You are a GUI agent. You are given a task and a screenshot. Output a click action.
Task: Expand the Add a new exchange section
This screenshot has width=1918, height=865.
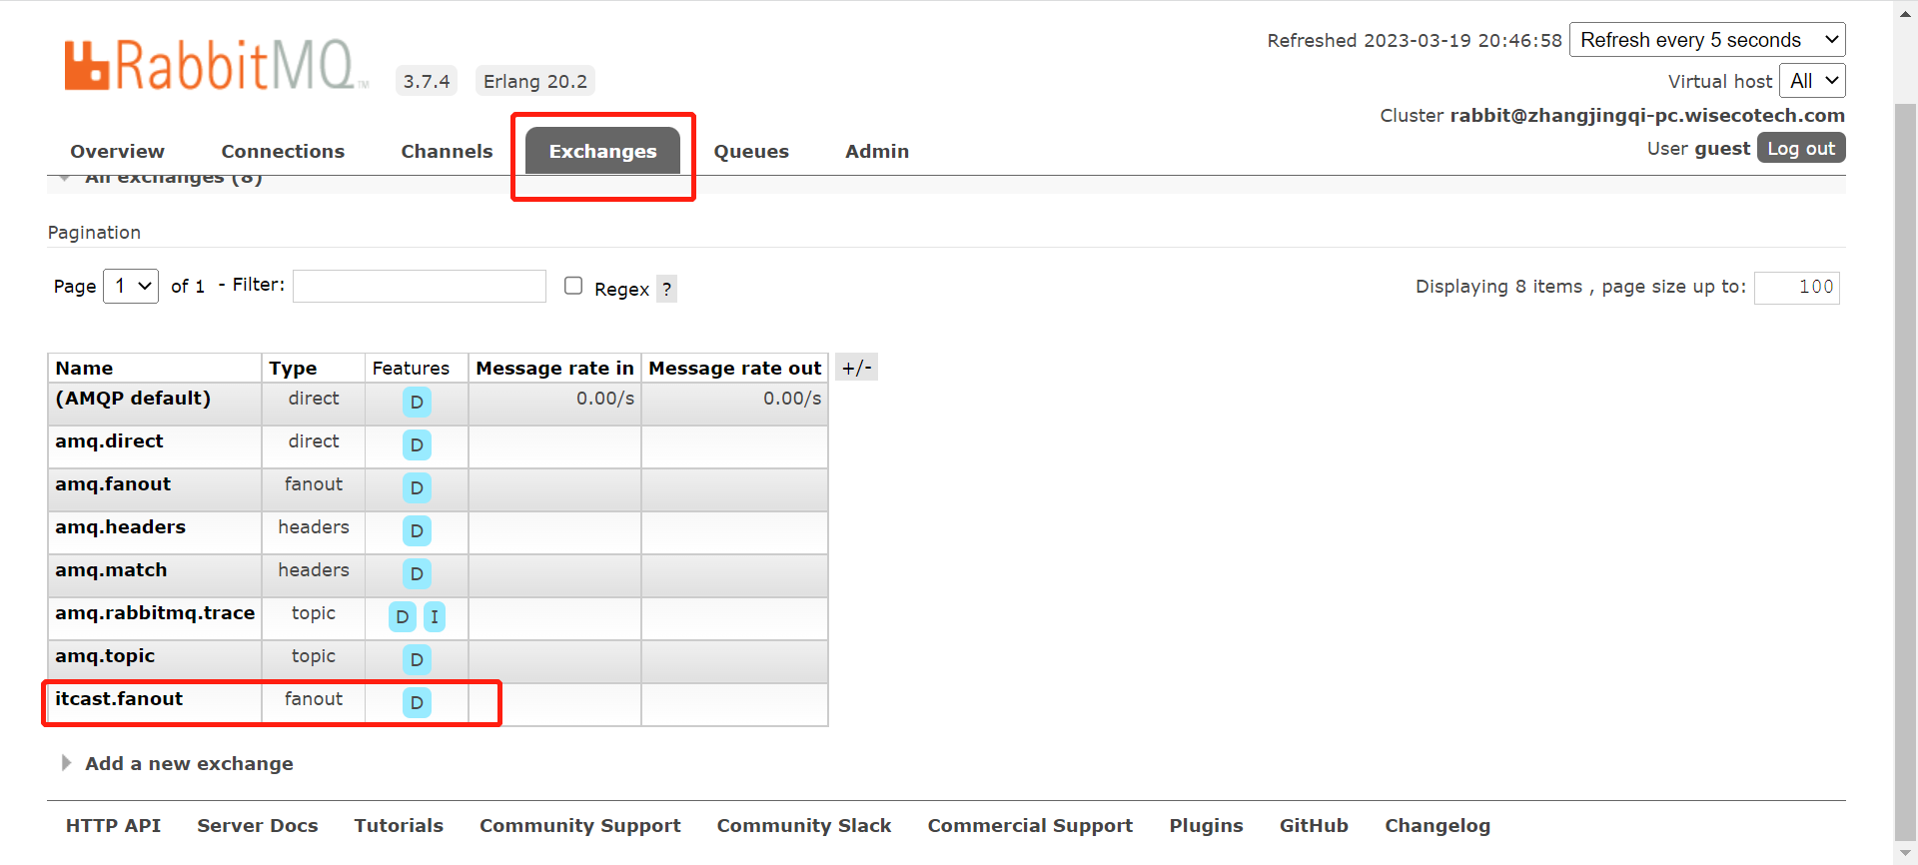point(189,763)
